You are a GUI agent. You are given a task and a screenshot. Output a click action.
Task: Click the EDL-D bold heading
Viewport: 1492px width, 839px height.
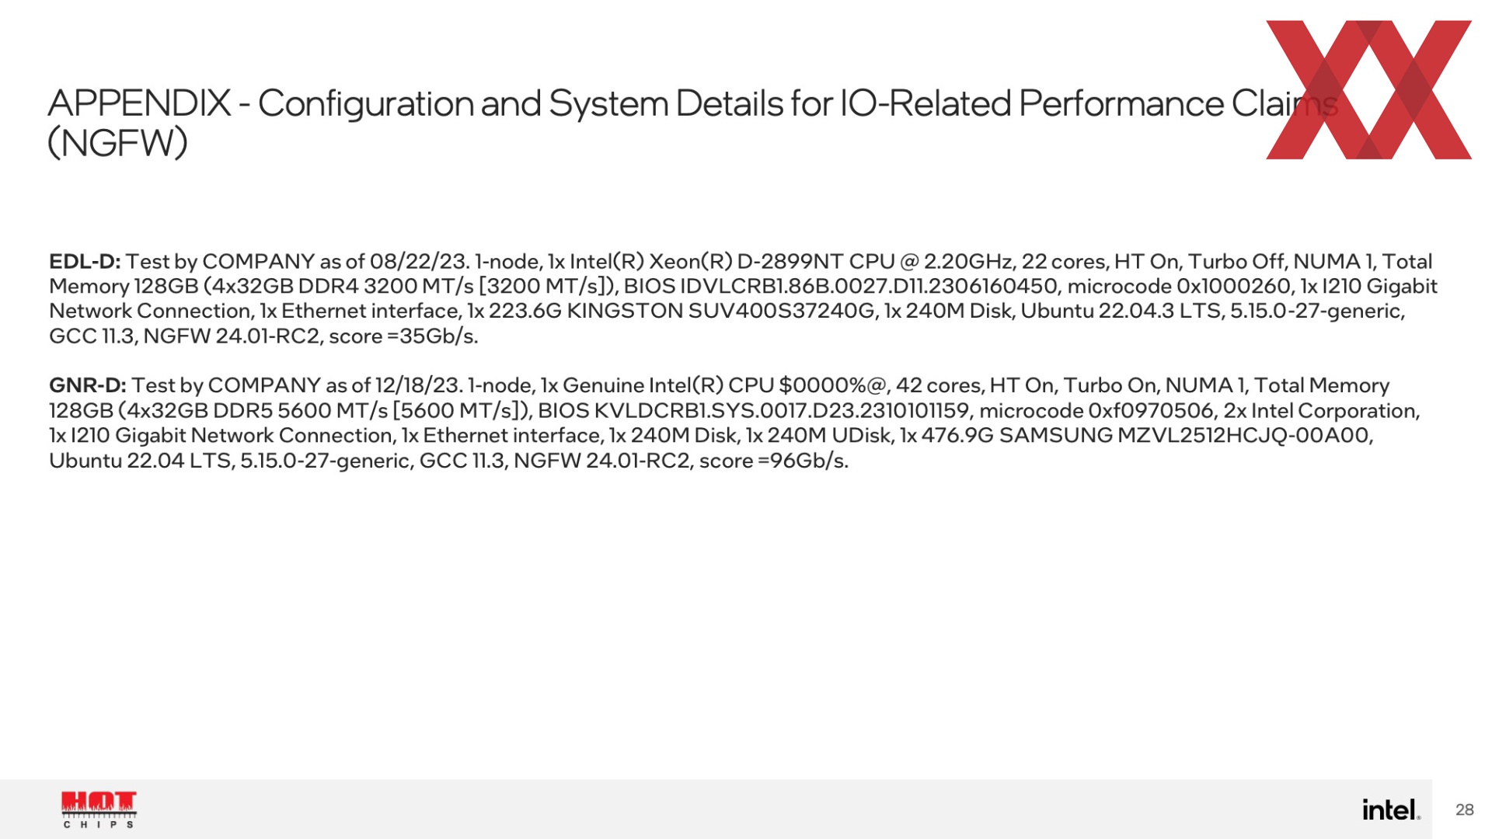pos(85,261)
